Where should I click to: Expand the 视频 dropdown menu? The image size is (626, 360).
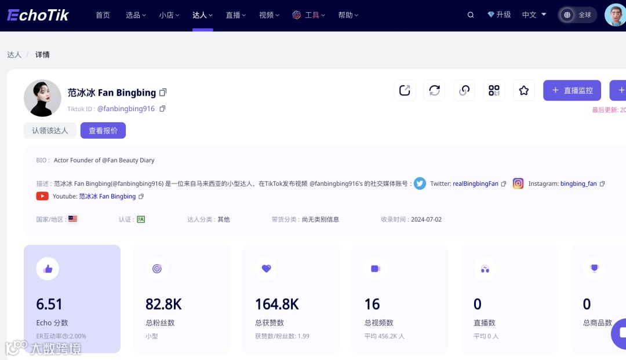[269, 15]
